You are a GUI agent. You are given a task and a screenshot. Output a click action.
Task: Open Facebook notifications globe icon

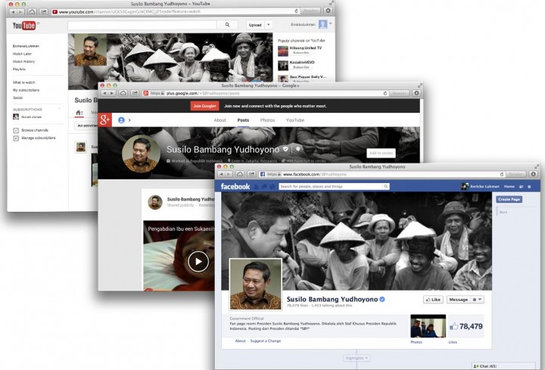tap(272, 187)
